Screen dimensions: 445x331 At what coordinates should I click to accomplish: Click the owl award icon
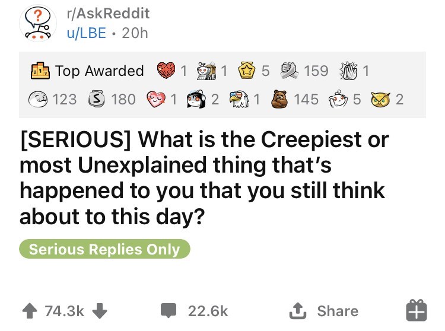(382, 99)
